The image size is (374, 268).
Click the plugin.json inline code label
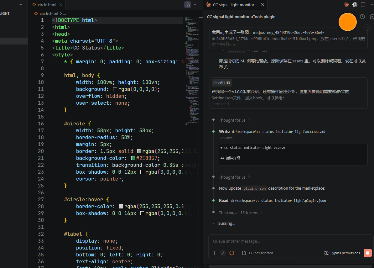coord(254,188)
